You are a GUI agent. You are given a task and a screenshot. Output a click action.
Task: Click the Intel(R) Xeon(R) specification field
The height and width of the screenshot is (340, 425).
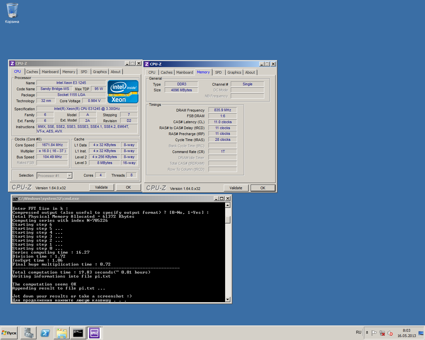(87, 109)
